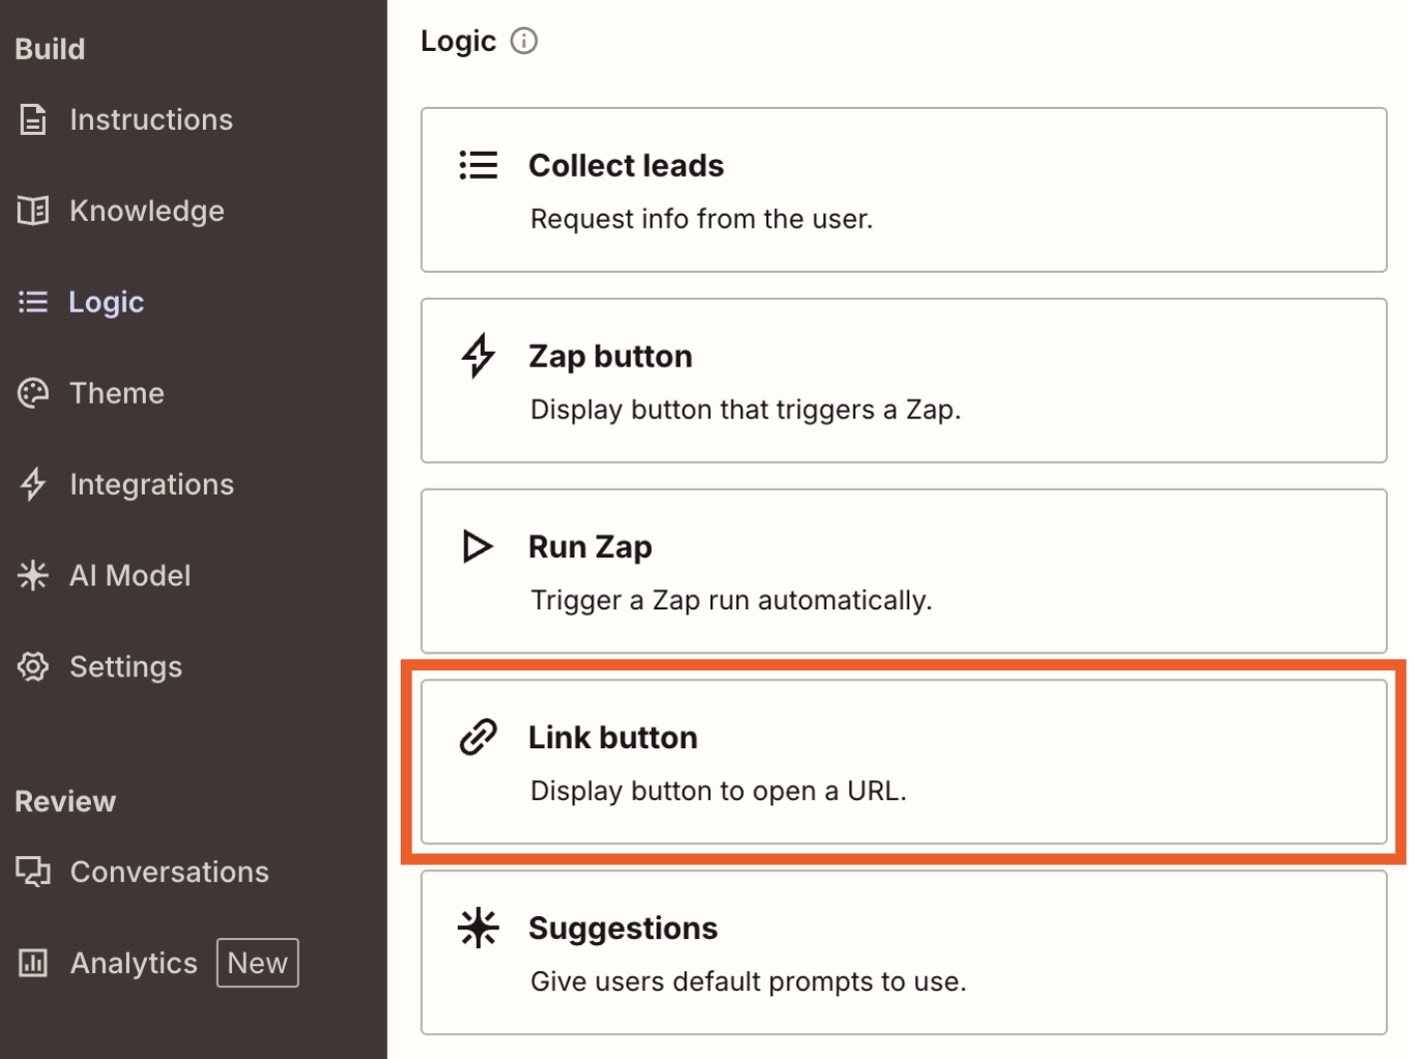Click the asterisk icon on Suggestions card
The width and height of the screenshot is (1415, 1059).
tap(479, 927)
